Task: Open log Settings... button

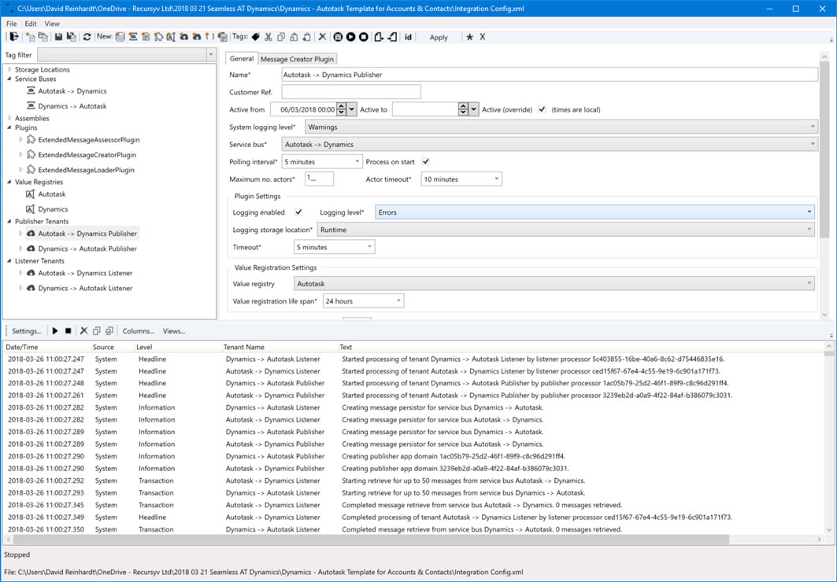Action: tap(27, 331)
